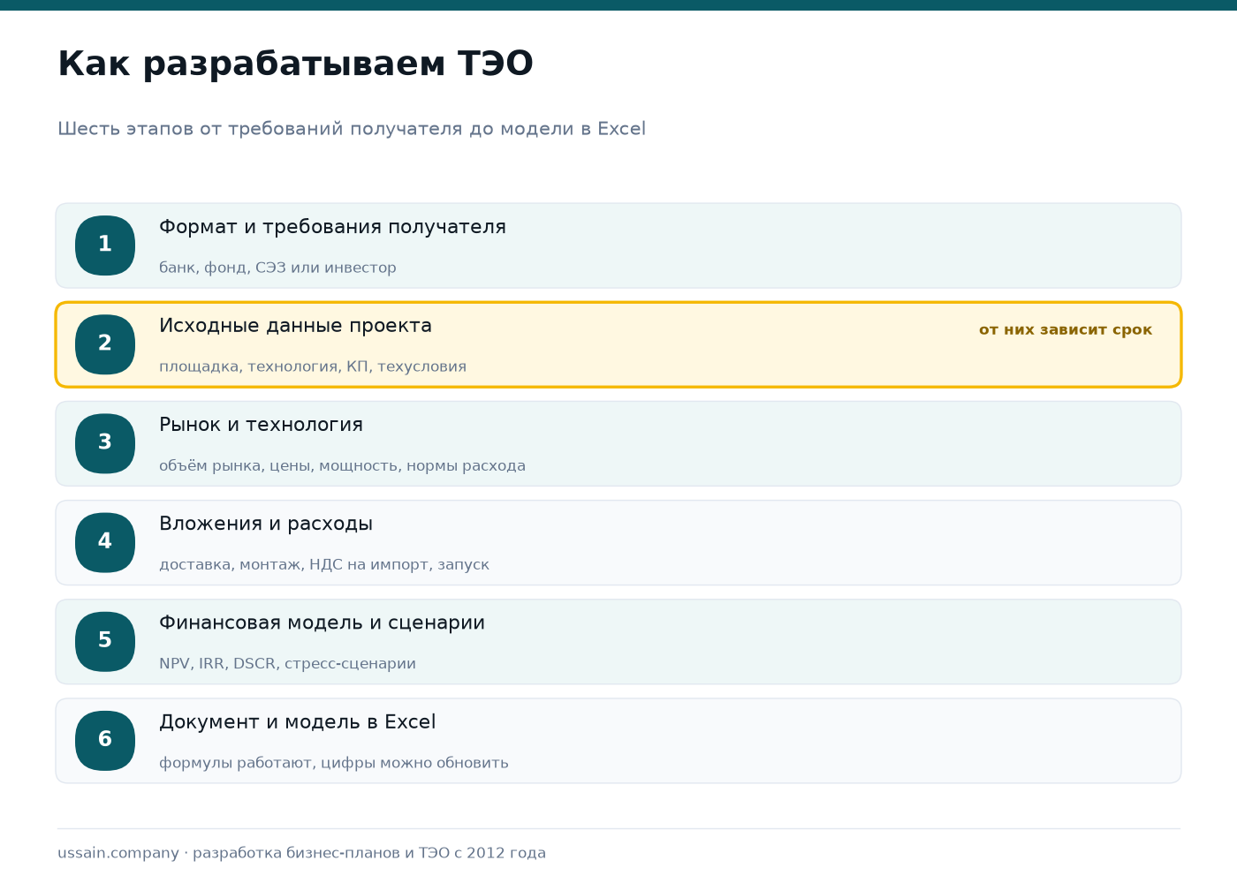Click "доставка, монтаж, НДС на импорт, запуск"
Image resolution: width=1237 pixels, height=883 pixels.
[x=324, y=564]
